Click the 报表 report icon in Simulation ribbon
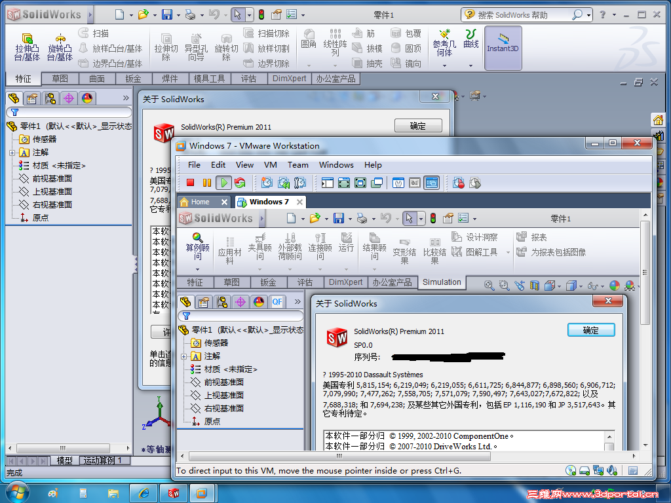 [x=531, y=237]
